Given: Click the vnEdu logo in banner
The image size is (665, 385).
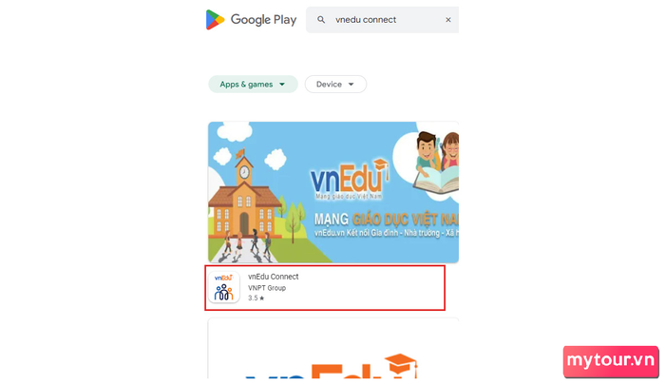Looking at the screenshot, I should [350, 180].
